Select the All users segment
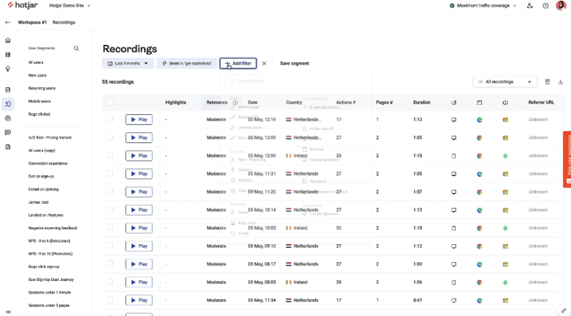Viewport: 571px width, 316px height. point(36,63)
